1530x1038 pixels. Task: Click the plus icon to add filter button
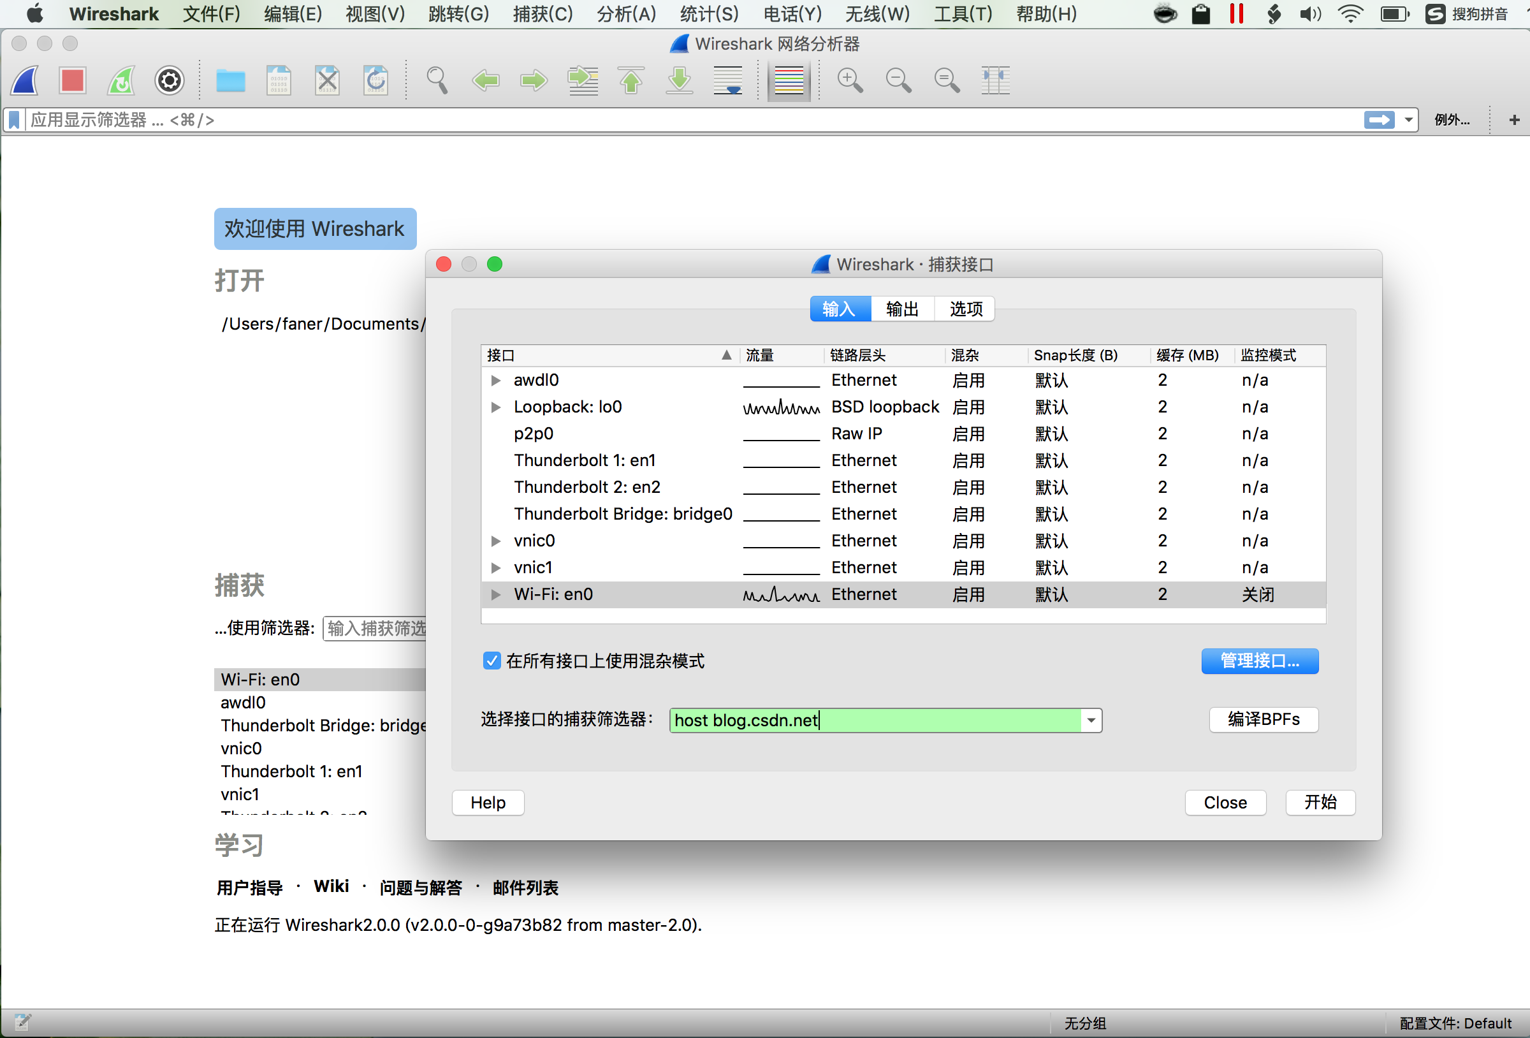(1514, 120)
